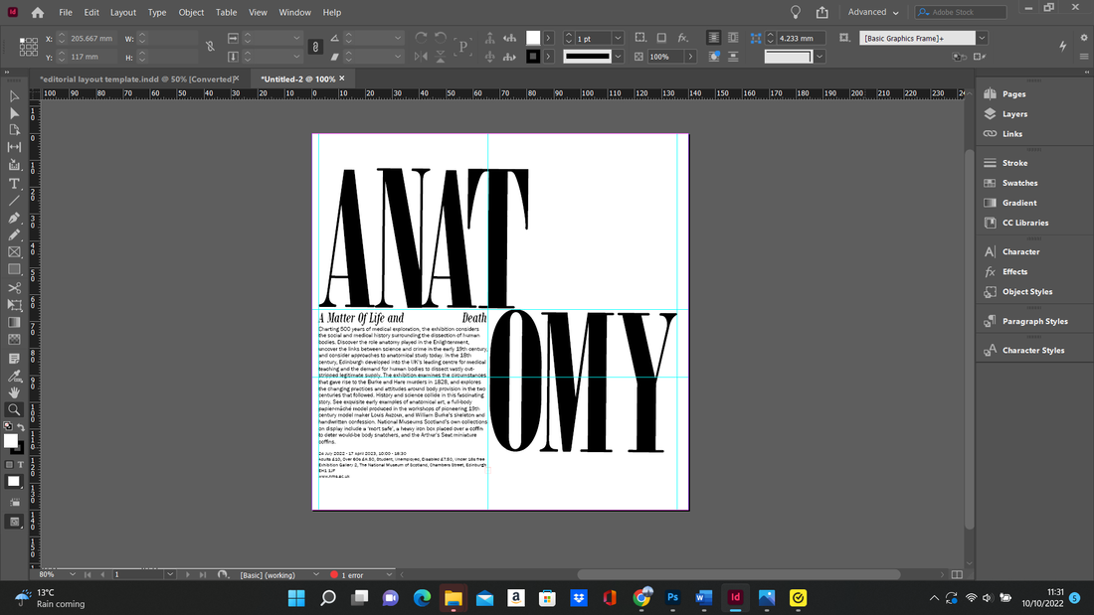1094x615 pixels.
Task: Flip the object horizontally
Action: point(421,57)
